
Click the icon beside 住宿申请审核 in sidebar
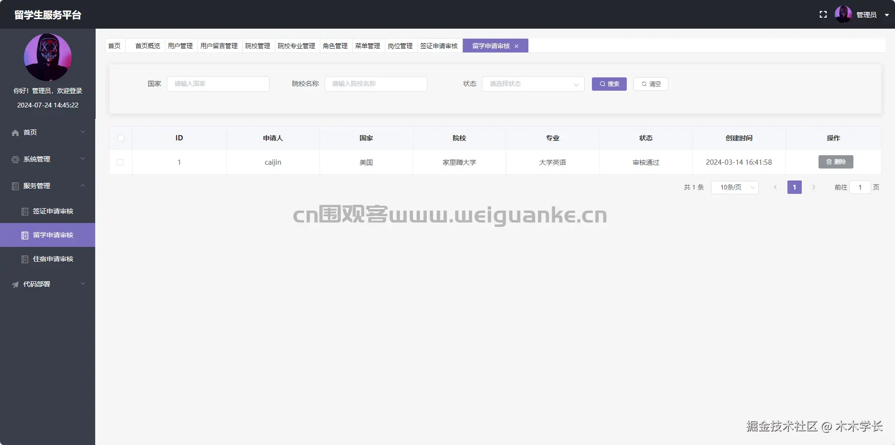pos(25,259)
